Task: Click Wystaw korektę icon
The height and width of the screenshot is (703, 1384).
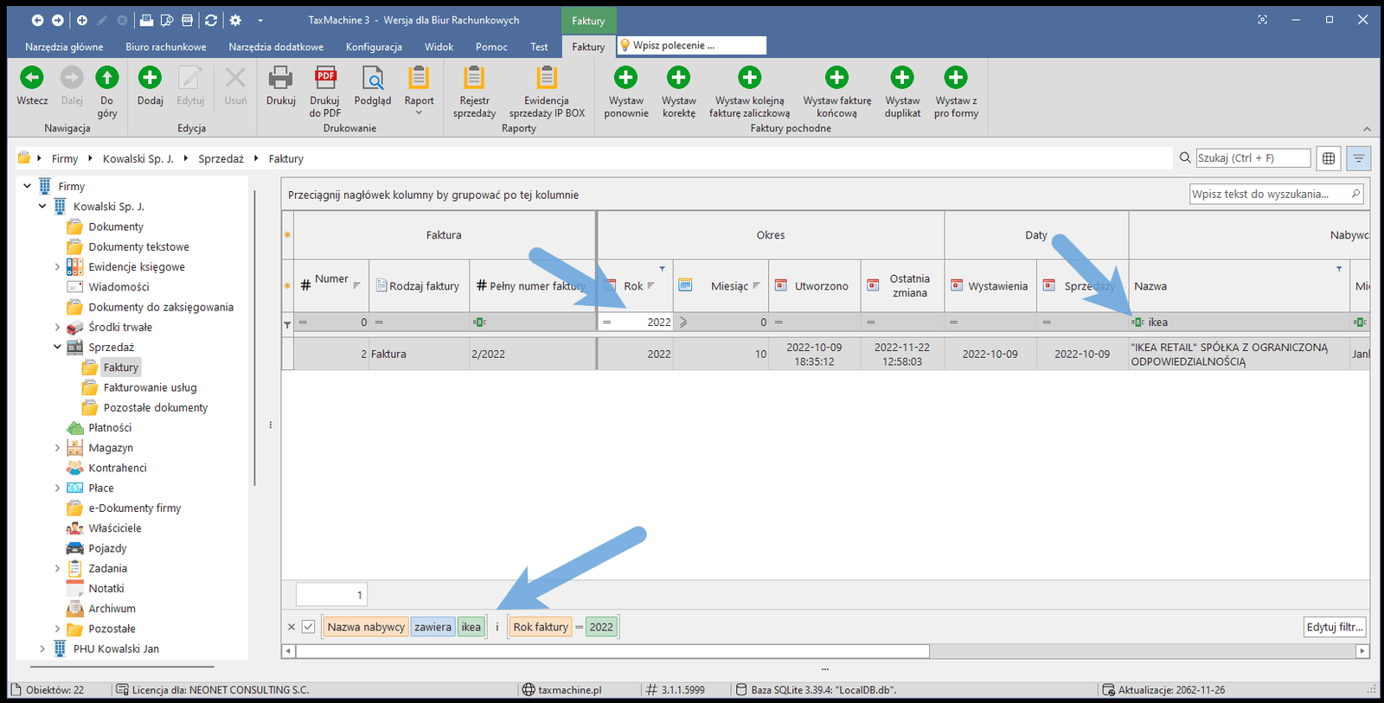Action: [x=678, y=79]
